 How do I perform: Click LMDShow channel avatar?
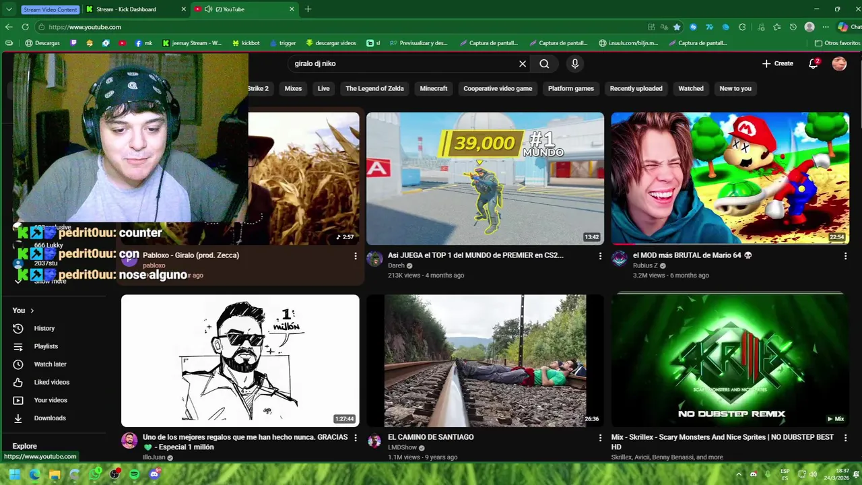(374, 441)
